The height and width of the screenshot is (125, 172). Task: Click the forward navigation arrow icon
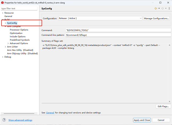point(162,9)
